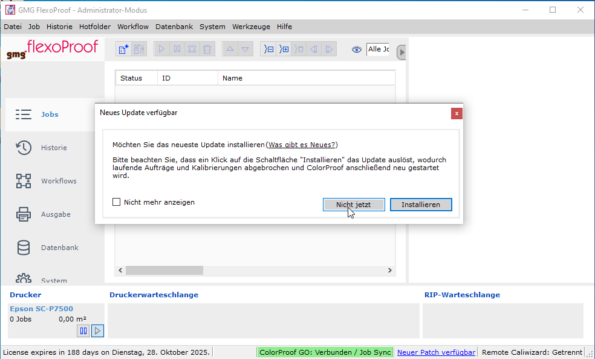
Task: Open the 'Neuer Patch verfügbar' link
Action: pyautogui.click(x=436, y=352)
